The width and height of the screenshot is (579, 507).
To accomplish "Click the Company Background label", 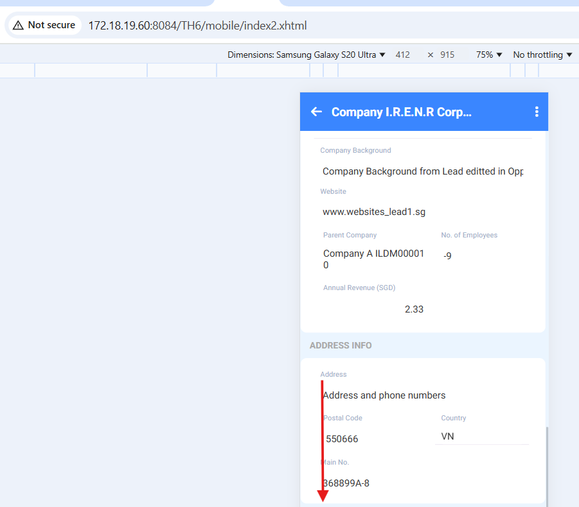I will [355, 150].
